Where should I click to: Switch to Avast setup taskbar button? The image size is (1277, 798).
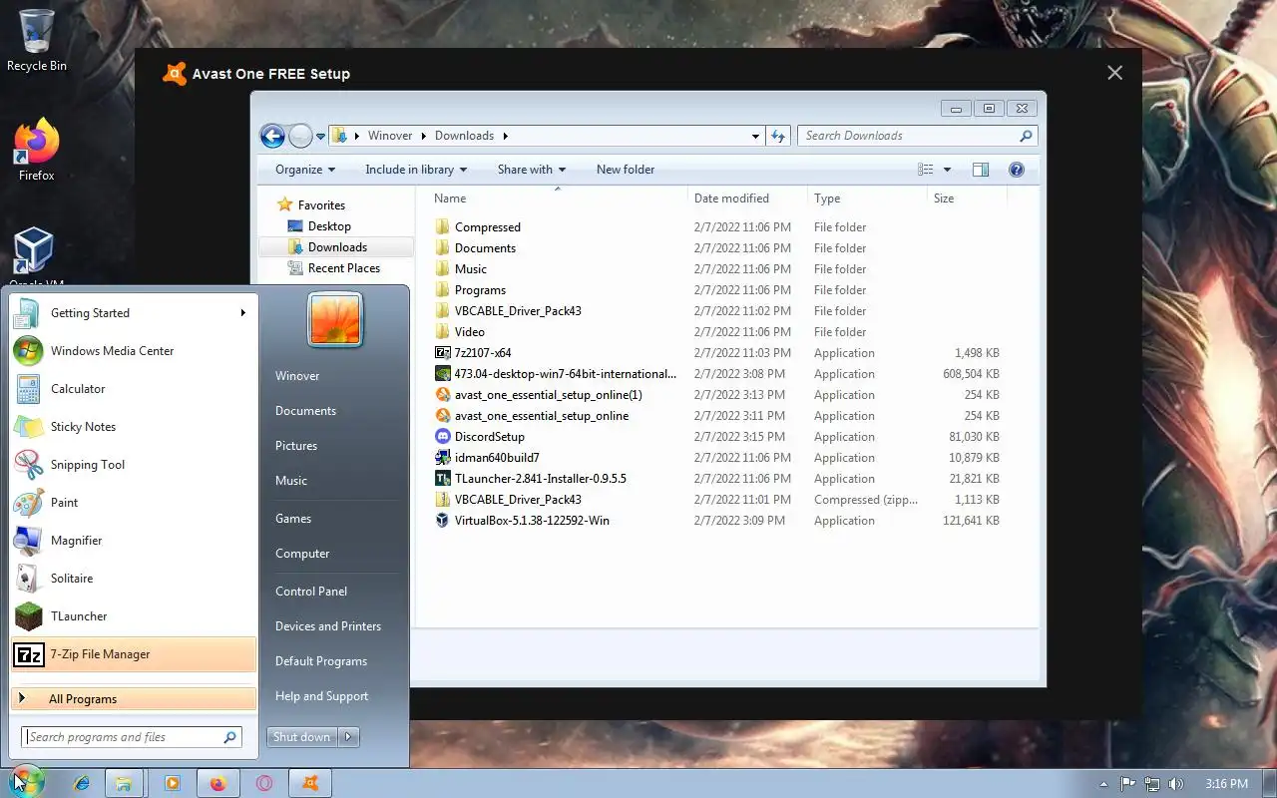[x=310, y=783]
